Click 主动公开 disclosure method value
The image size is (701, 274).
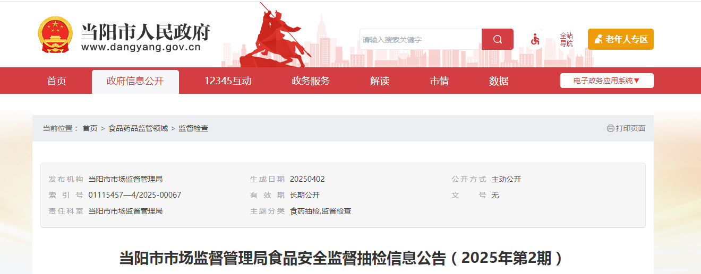tap(507, 179)
